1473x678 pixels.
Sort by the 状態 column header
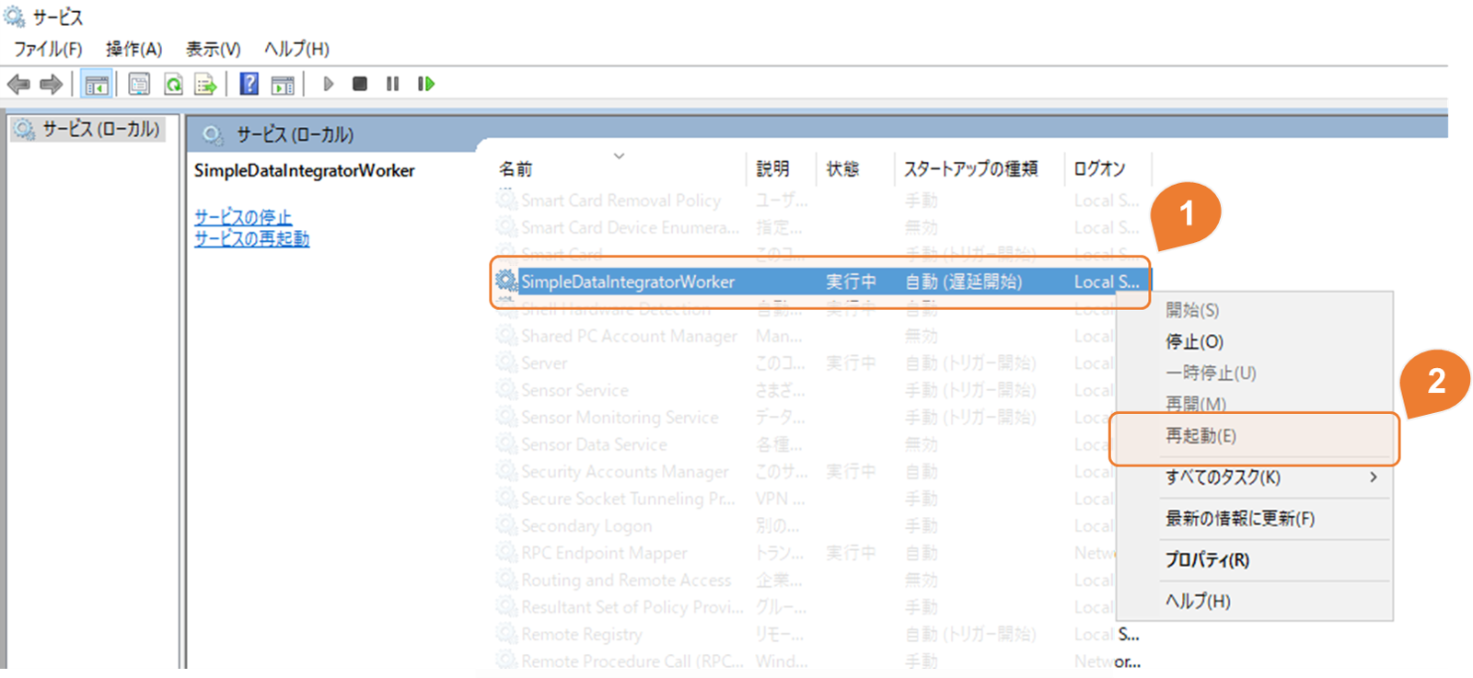coord(842,168)
